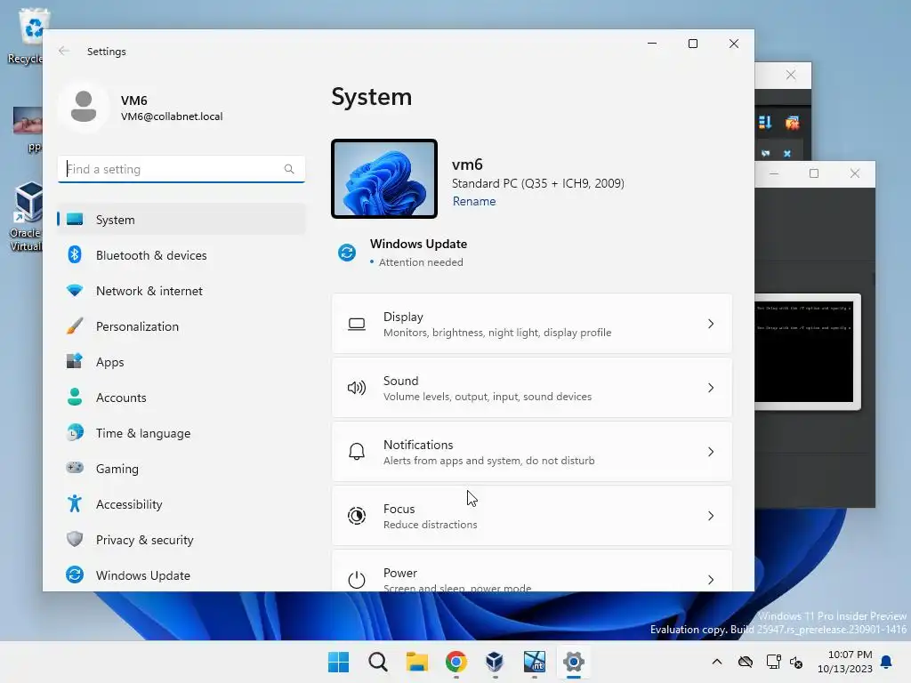
Task: Click the VM6 user profile avatar
Action: pyautogui.click(x=84, y=107)
